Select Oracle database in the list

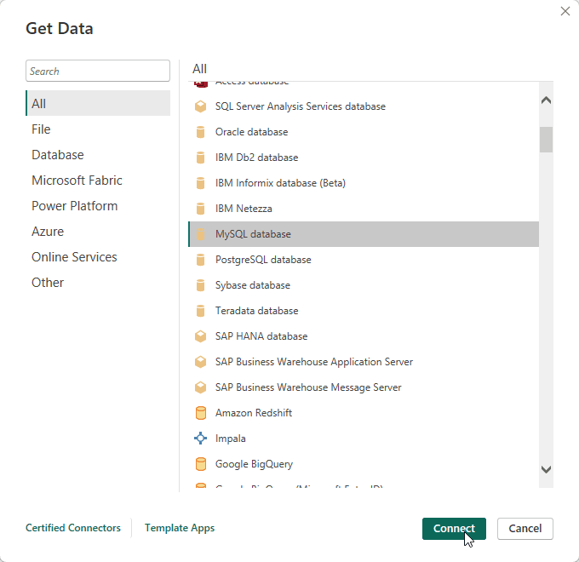coord(364,132)
